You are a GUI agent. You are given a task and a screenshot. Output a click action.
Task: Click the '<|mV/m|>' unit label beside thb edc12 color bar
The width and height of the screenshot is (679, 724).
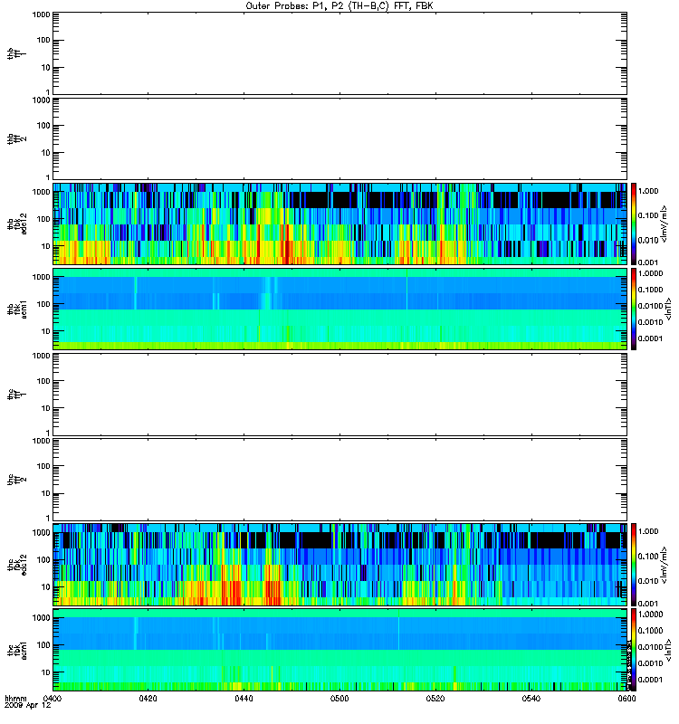(665, 224)
